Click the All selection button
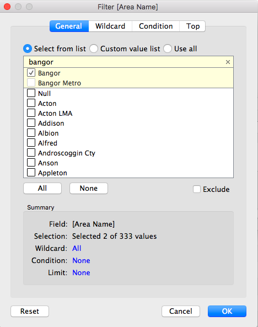This screenshot has height=327, width=258. click(x=42, y=189)
